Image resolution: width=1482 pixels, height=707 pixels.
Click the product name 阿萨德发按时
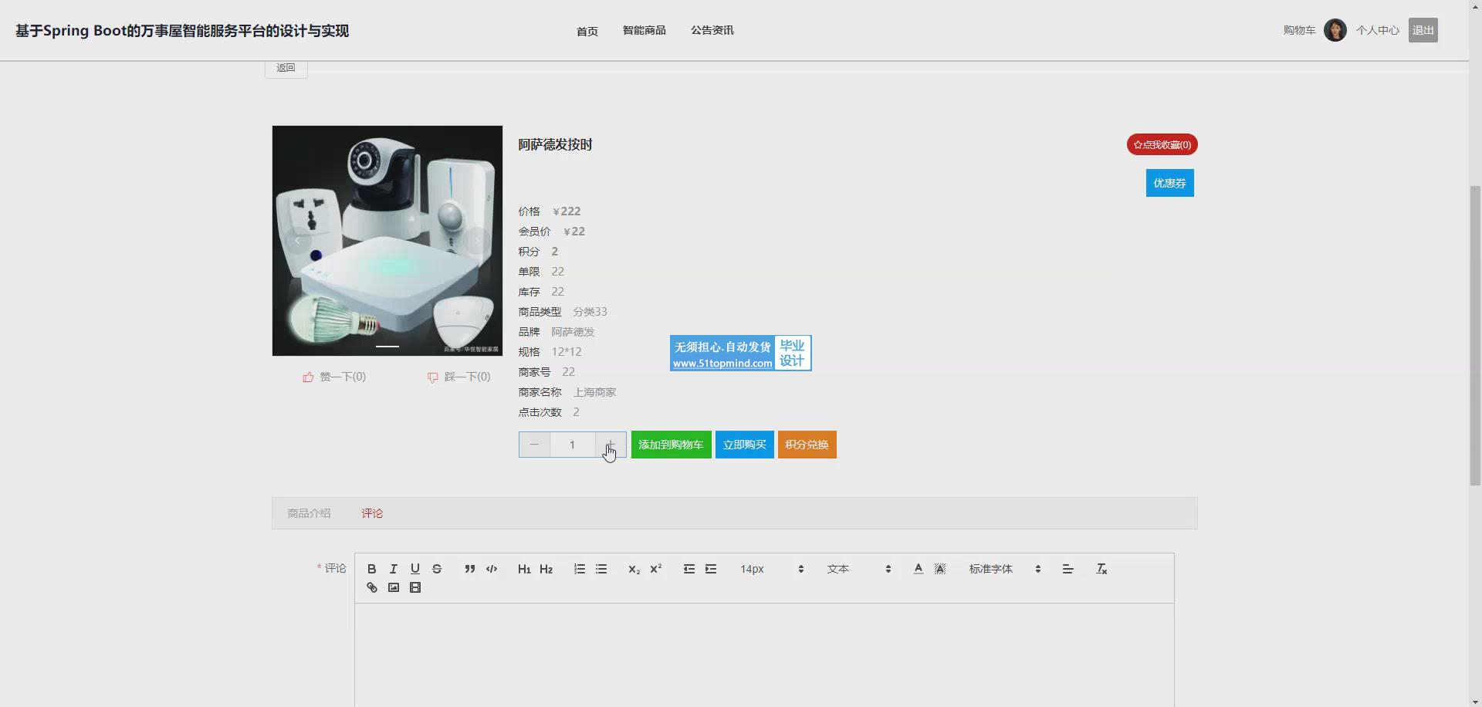click(555, 144)
